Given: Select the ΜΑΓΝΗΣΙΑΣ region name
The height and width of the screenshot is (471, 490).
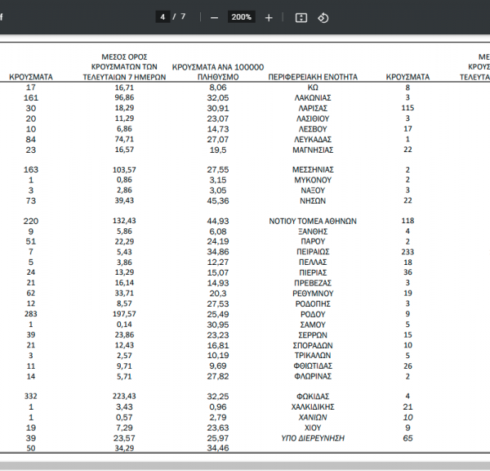Looking at the screenshot, I should click(x=313, y=150).
